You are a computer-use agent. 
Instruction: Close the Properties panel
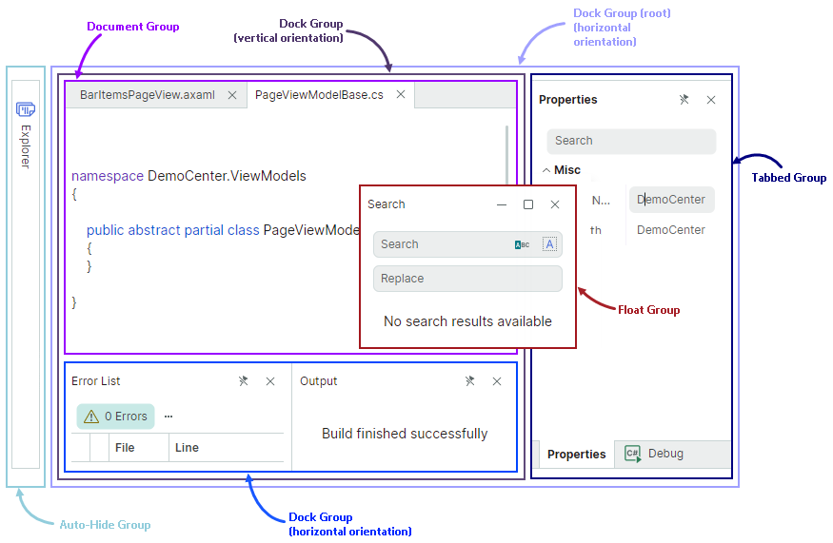[711, 100]
